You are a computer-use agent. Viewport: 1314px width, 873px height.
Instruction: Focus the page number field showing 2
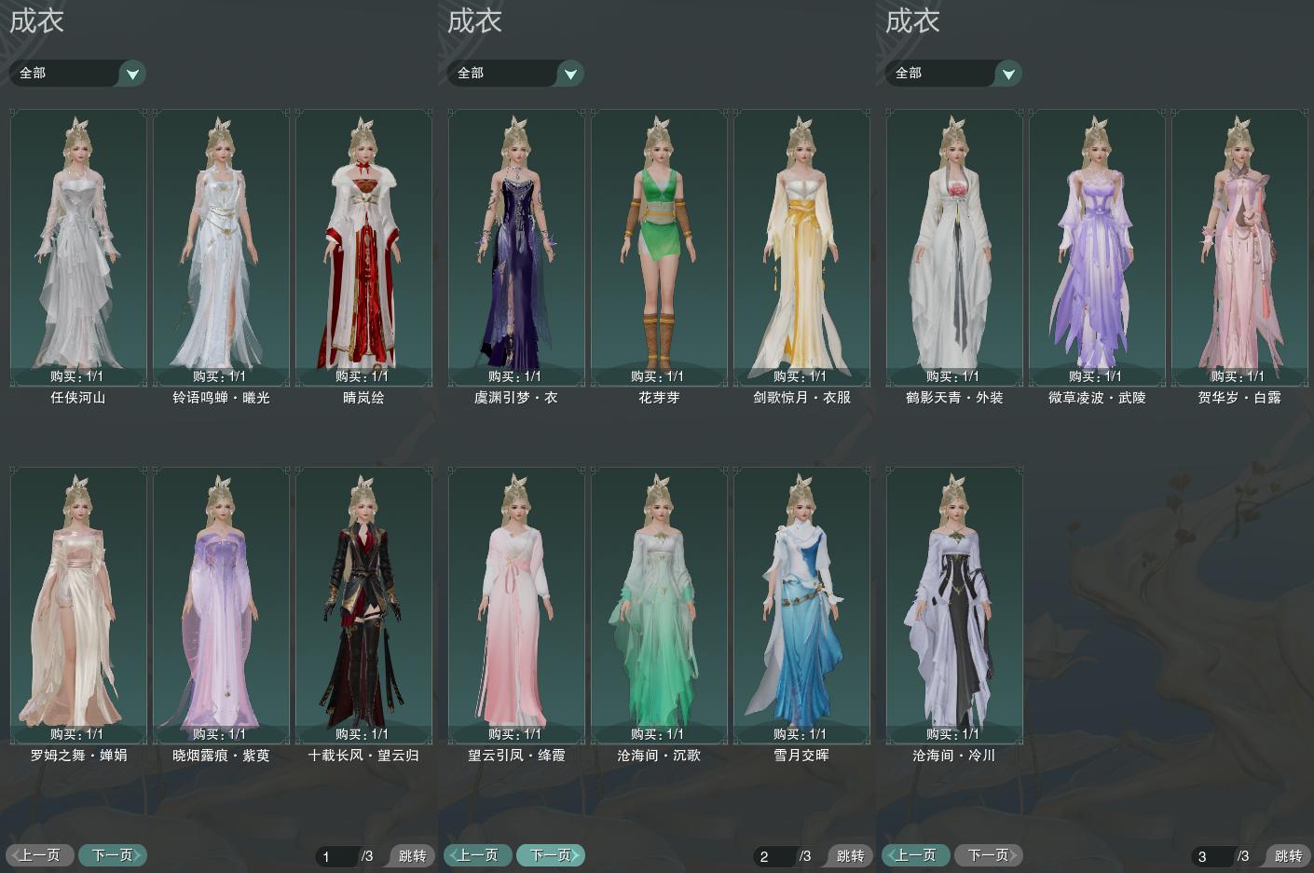point(774,856)
